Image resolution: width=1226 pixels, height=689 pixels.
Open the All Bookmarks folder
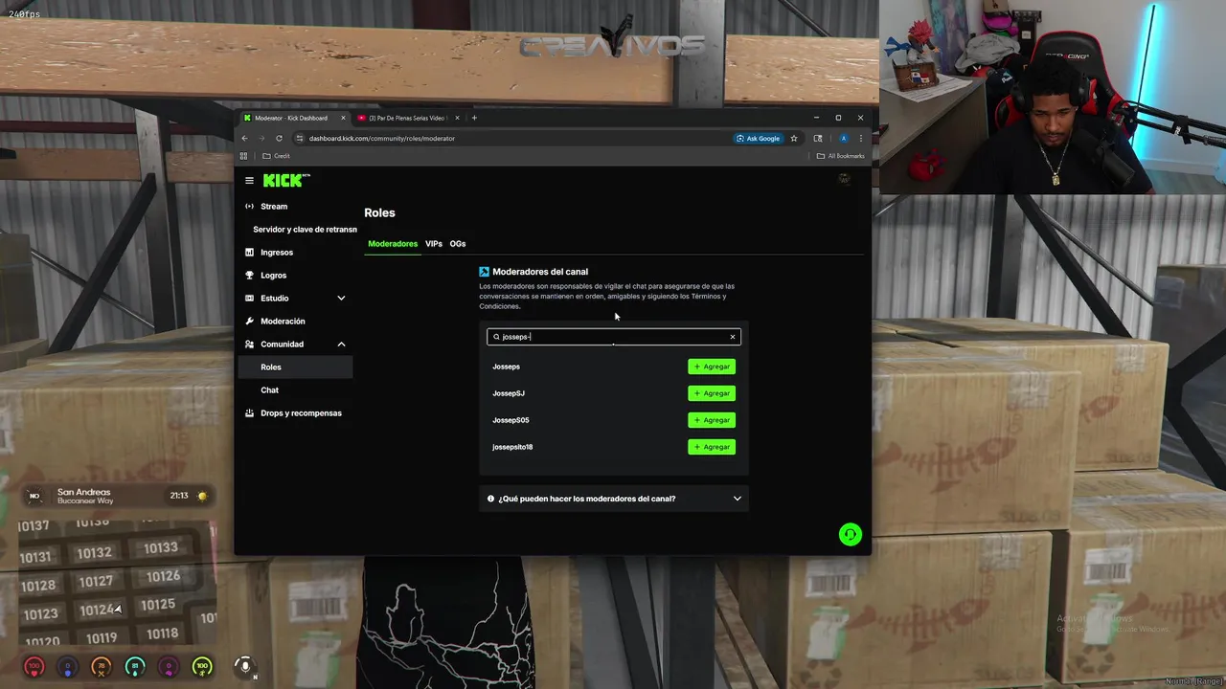(x=841, y=156)
